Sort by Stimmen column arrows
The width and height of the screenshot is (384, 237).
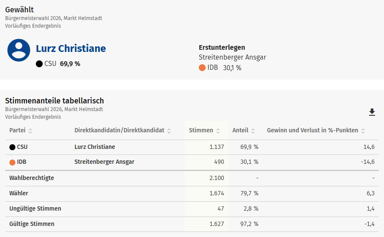coord(218,131)
